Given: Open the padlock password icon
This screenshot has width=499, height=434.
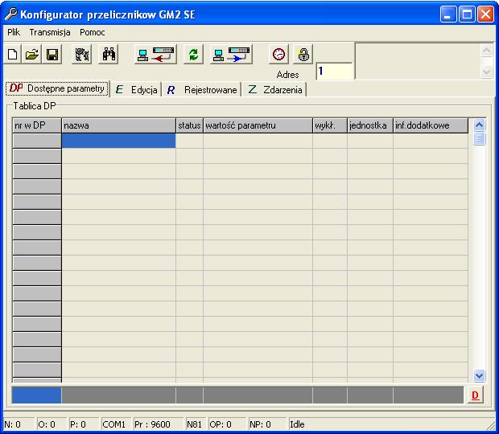Looking at the screenshot, I should pos(303,55).
